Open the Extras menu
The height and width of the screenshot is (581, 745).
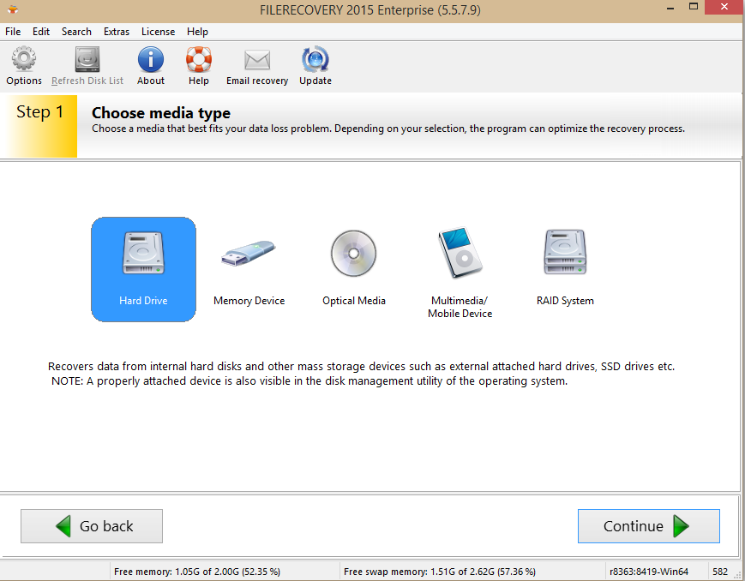click(x=117, y=32)
